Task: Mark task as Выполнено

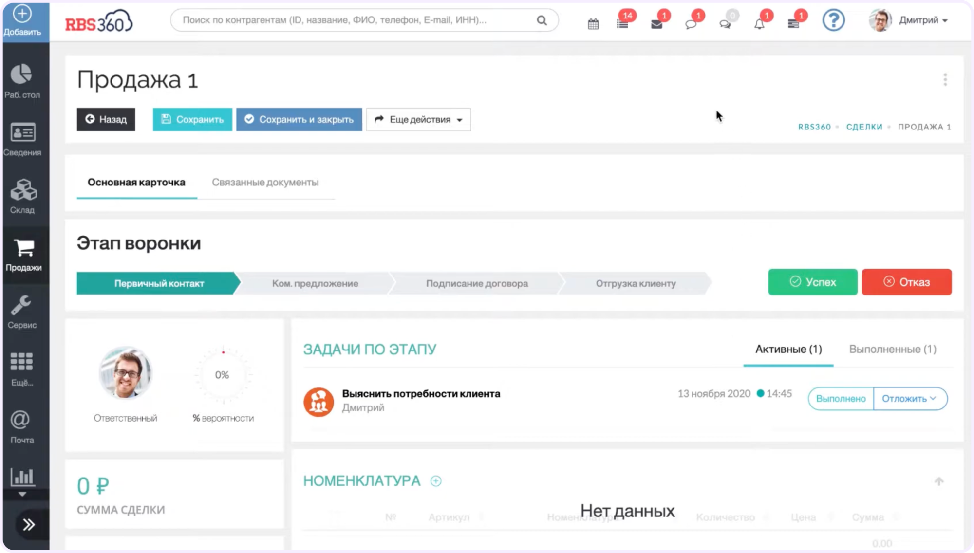Action: click(841, 399)
